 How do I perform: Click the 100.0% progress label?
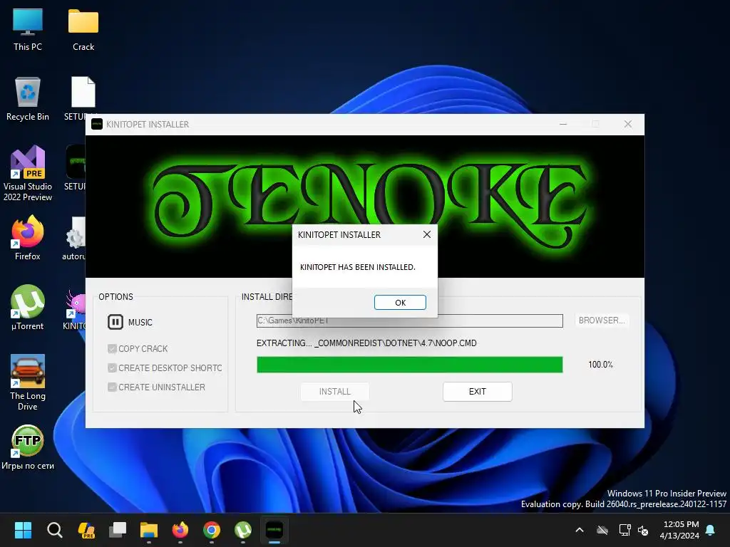(600, 365)
